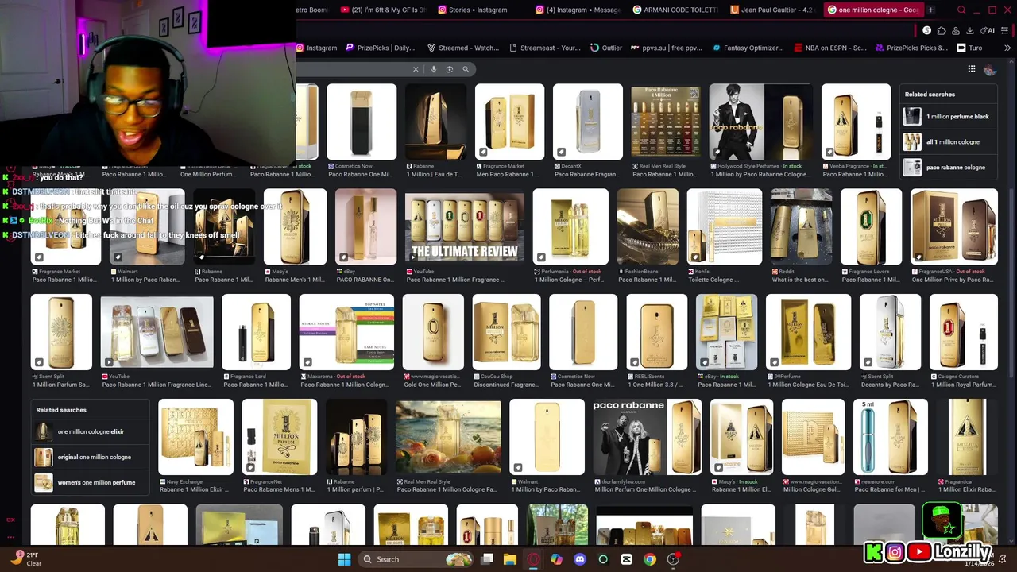
Task: Open the PrizePicks Daily bookmark
Action: coord(381,48)
